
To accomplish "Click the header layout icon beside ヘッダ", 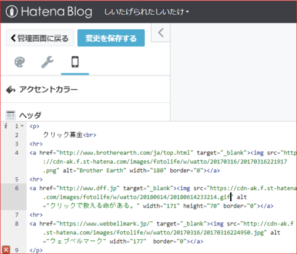I will [11, 115].
